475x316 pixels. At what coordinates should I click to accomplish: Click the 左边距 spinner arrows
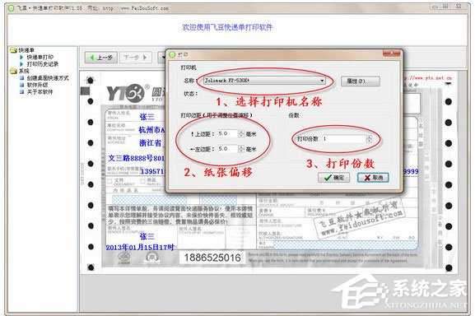241,149
